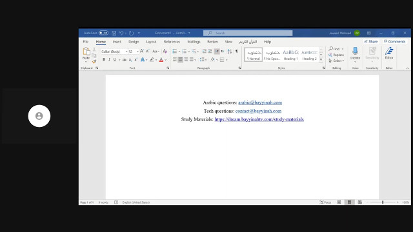Select the Format Painter brush icon
The image size is (413, 232).
(94, 62)
